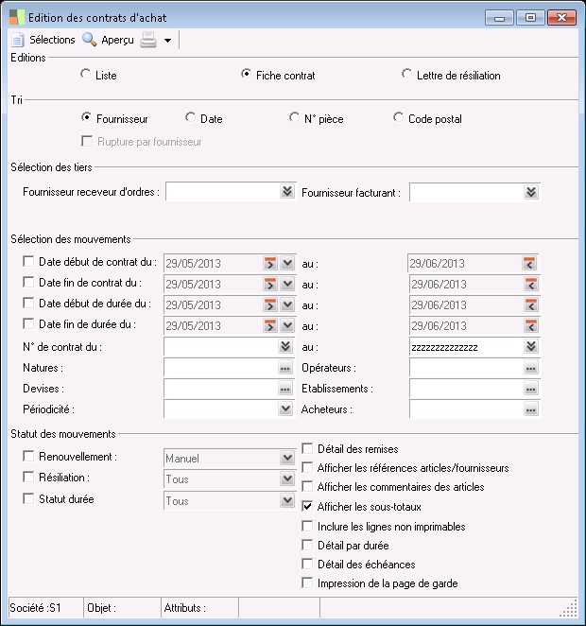Click the Sélections toolbar icon
Viewport: 586px width, 626px height.
click(x=19, y=40)
